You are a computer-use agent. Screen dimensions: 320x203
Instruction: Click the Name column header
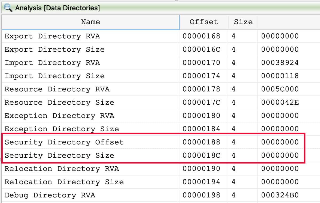click(90, 22)
